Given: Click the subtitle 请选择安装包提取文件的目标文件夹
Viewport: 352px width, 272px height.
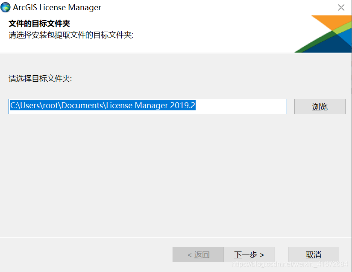Looking at the screenshot, I should [x=71, y=35].
